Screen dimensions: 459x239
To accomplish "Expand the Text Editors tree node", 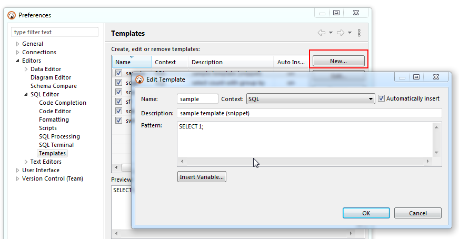I will coord(26,162).
